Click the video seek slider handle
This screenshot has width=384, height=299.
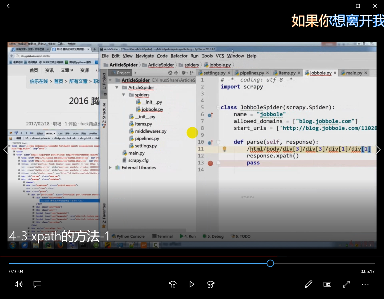tap(270, 263)
